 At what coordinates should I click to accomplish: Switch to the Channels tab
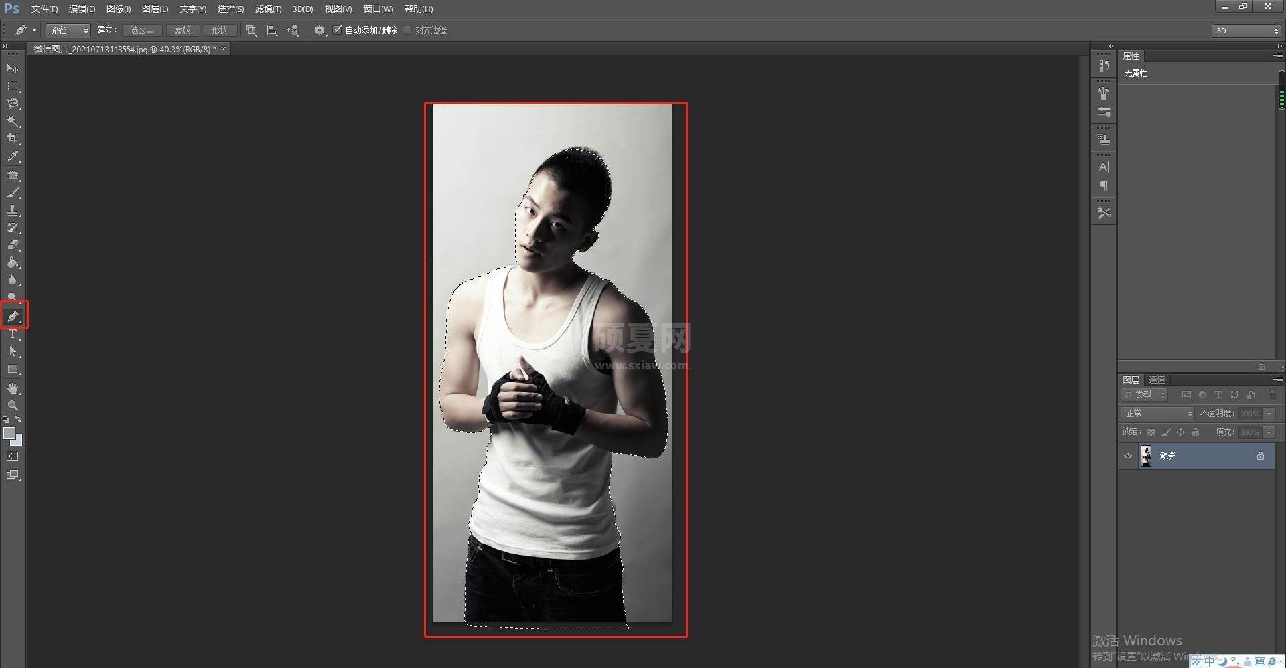click(x=1157, y=380)
